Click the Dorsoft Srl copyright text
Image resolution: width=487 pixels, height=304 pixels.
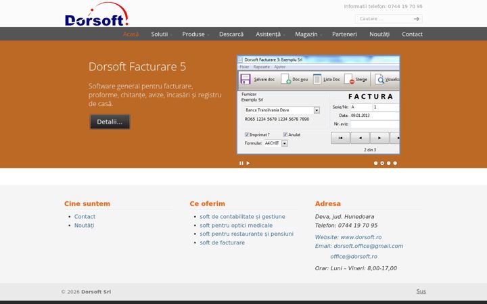[x=96, y=292]
